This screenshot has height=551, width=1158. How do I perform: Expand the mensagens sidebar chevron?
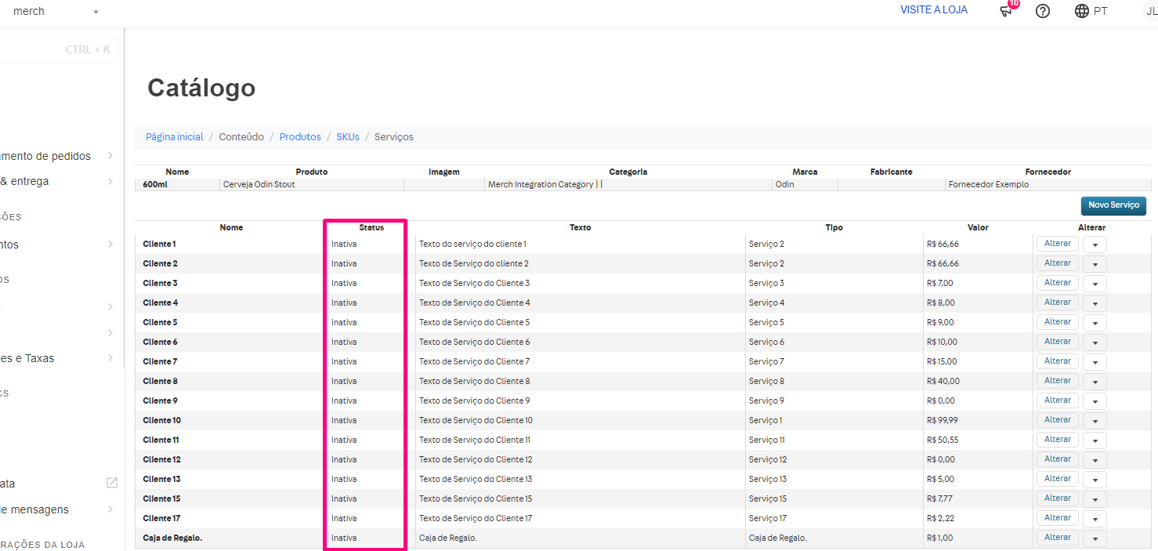(110, 509)
